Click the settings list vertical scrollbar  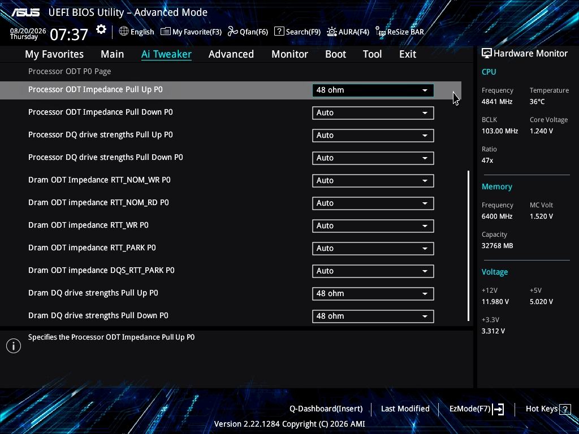pyautogui.click(x=469, y=245)
